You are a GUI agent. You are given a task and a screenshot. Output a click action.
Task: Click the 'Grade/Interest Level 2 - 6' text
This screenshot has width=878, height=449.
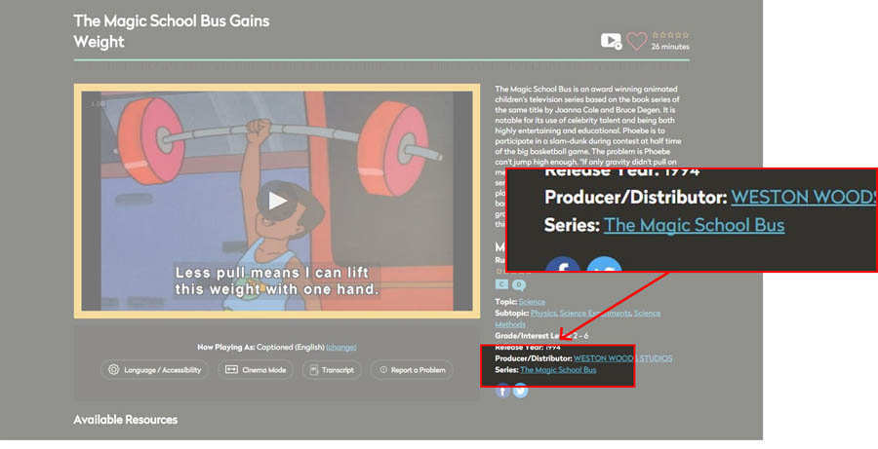tap(541, 336)
